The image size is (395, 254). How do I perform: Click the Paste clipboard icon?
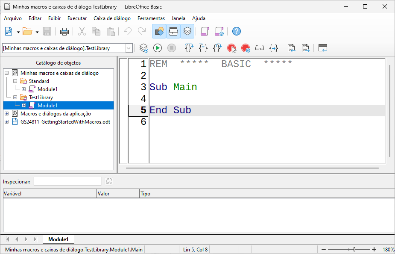point(110,32)
